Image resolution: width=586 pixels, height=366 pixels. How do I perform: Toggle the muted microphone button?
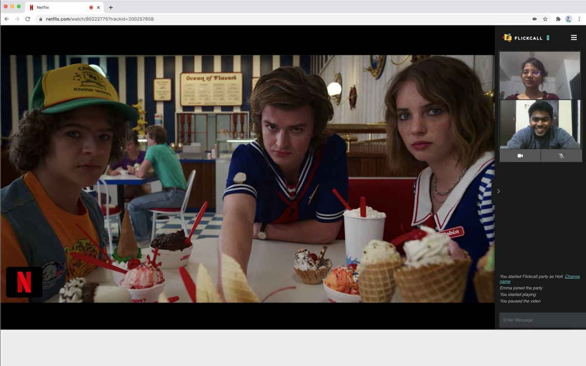(x=561, y=156)
